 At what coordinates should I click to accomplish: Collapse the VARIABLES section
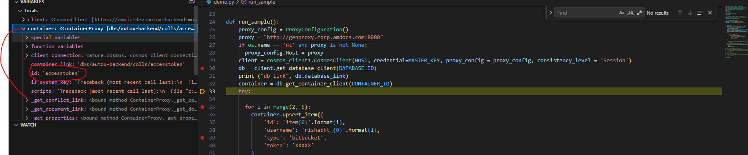point(16,2)
